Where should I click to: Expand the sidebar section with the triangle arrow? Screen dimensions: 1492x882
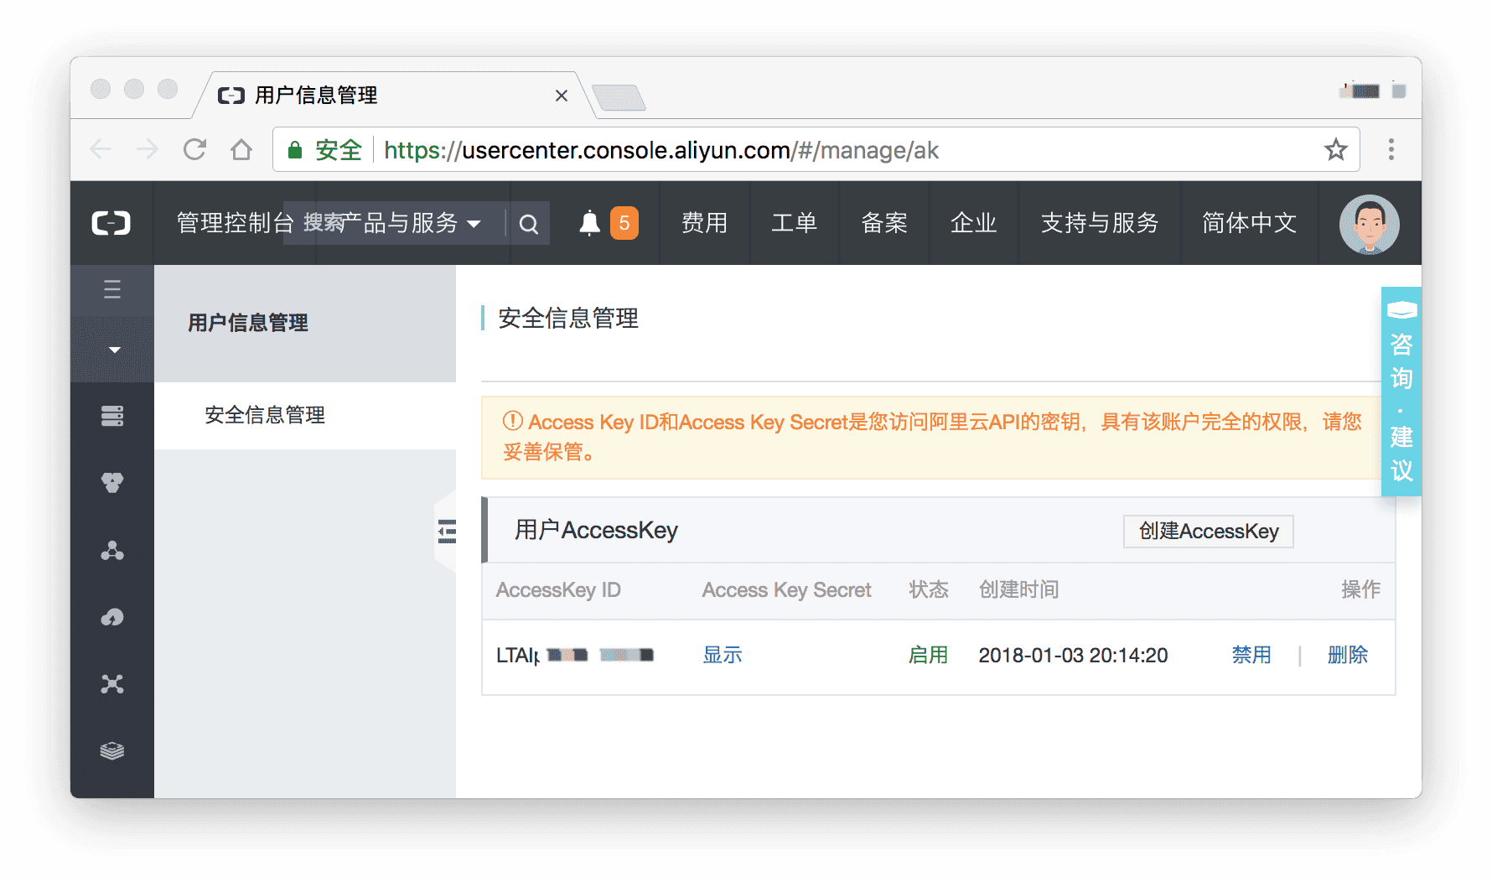[112, 350]
